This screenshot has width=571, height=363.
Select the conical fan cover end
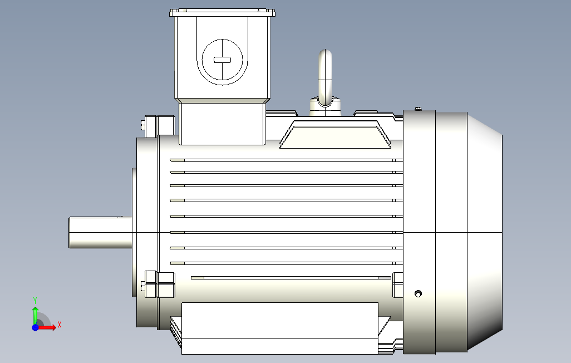pos(485,232)
